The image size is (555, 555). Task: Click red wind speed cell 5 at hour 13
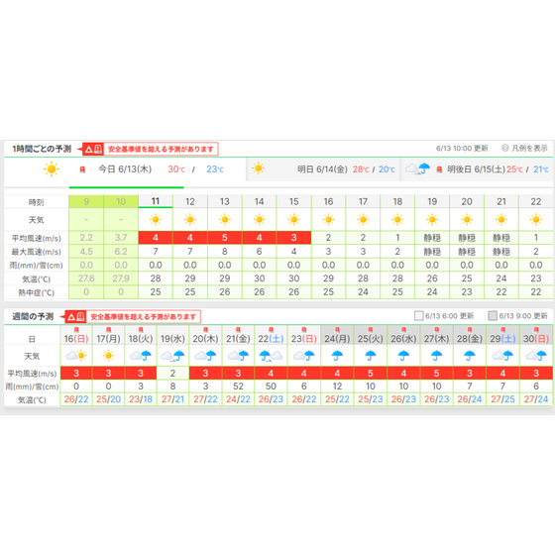coord(225,238)
